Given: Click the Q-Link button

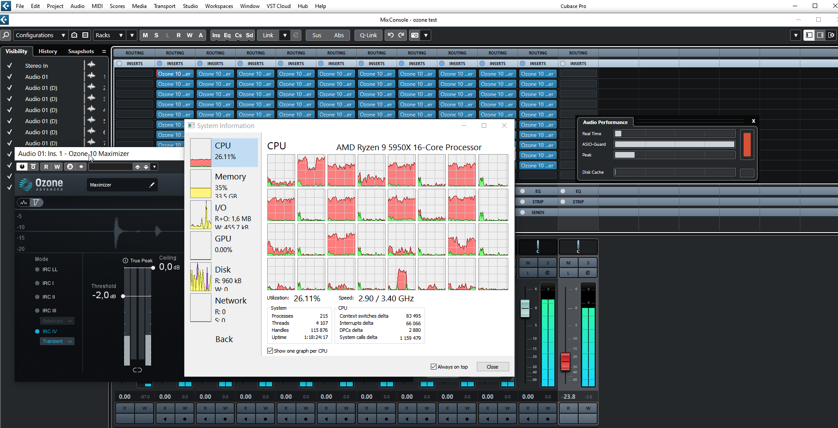Looking at the screenshot, I should 368,35.
